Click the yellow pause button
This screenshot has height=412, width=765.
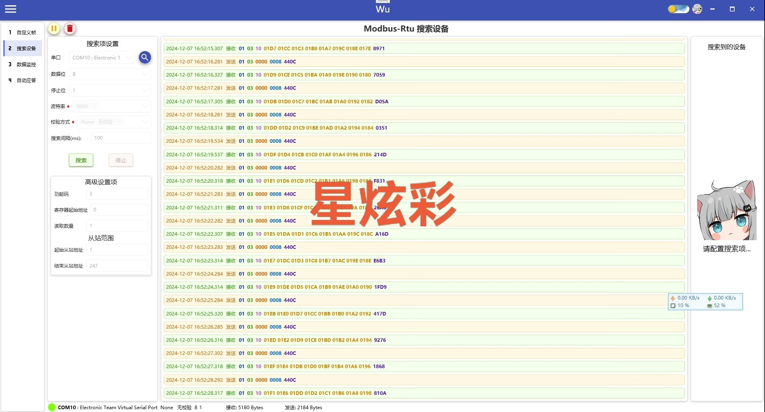[x=54, y=28]
